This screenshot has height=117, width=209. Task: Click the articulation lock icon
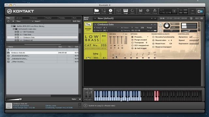click(x=104, y=58)
